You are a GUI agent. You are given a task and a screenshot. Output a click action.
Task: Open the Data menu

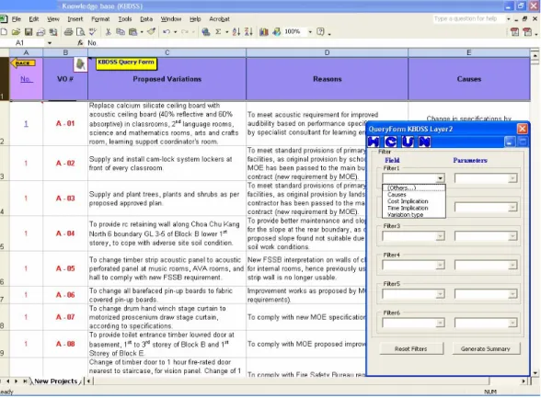click(146, 19)
